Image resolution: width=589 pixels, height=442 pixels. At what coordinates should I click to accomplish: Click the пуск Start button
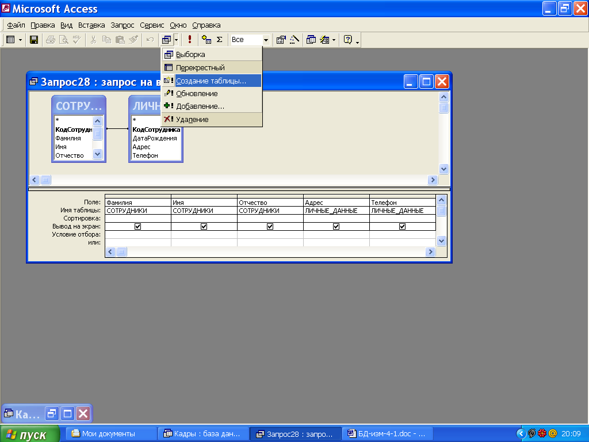(30, 434)
